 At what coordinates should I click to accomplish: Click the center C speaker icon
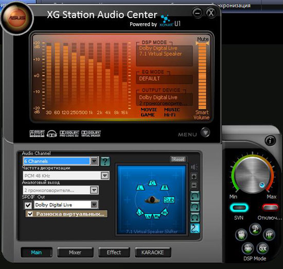pos(152,183)
